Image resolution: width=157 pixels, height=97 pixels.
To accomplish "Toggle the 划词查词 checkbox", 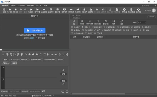I will (11, 60).
